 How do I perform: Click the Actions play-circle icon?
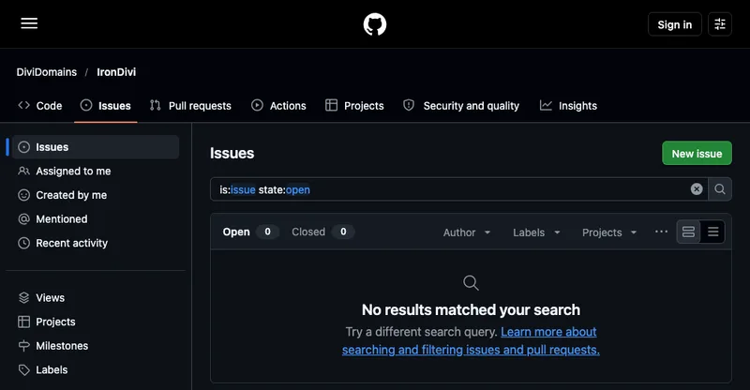coord(257,105)
